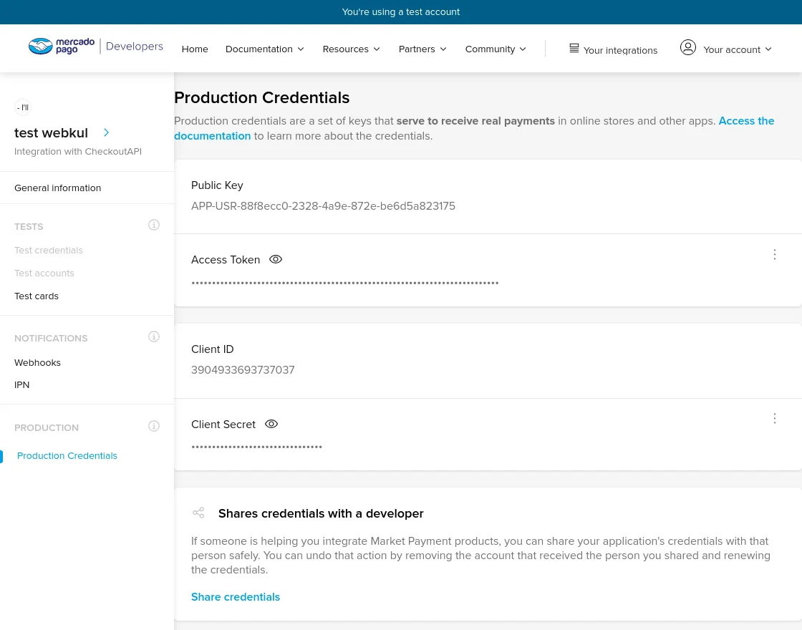802x630 pixels.
Task: Open the Access the documentation link
Action: [745, 121]
